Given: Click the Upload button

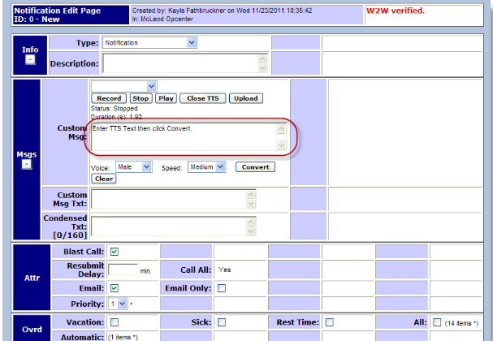Looking at the screenshot, I should 244,98.
